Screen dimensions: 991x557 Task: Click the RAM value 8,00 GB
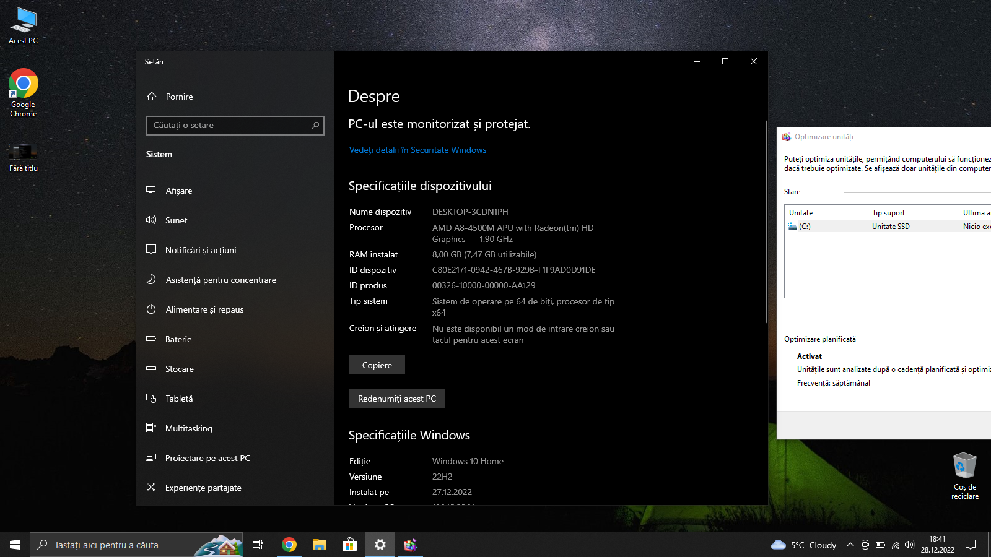(484, 254)
